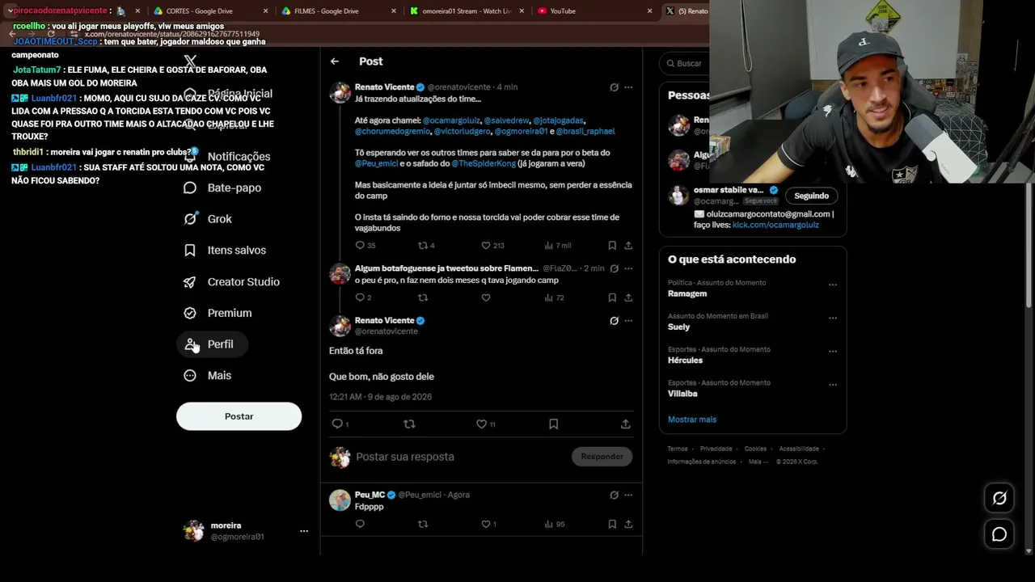
Task: Repost the 'Já trazendo atualizações' tweet
Action: [422, 245]
